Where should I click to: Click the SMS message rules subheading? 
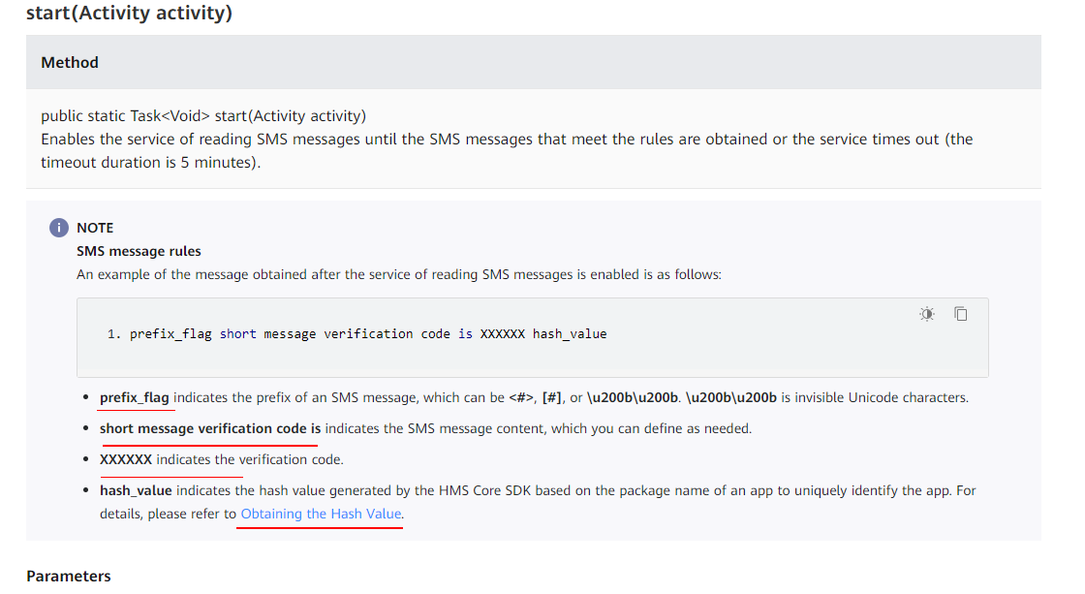click(x=139, y=251)
